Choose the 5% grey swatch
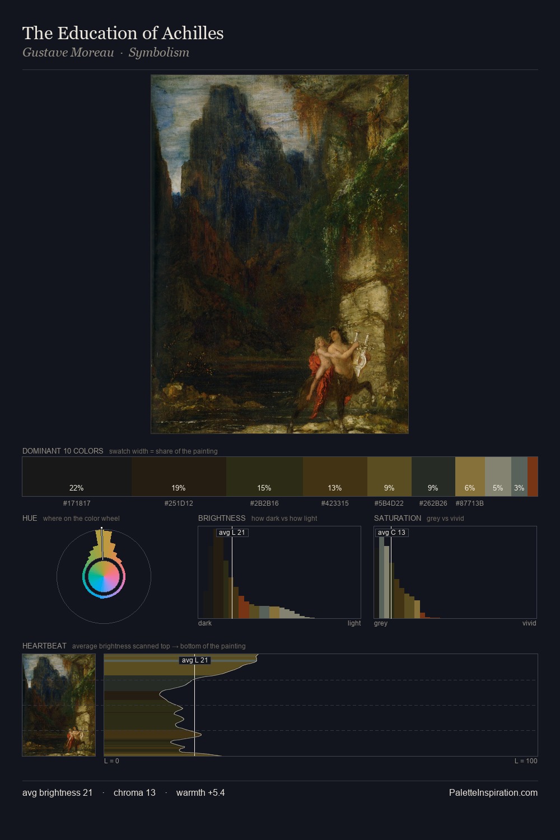Screen dimensions: 560x840 (x=498, y=477)
